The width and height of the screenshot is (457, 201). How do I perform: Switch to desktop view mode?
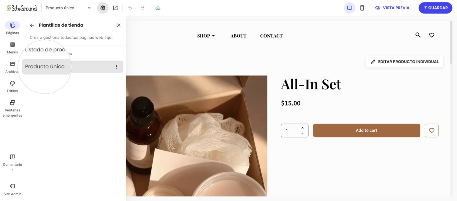coord(350,8)
